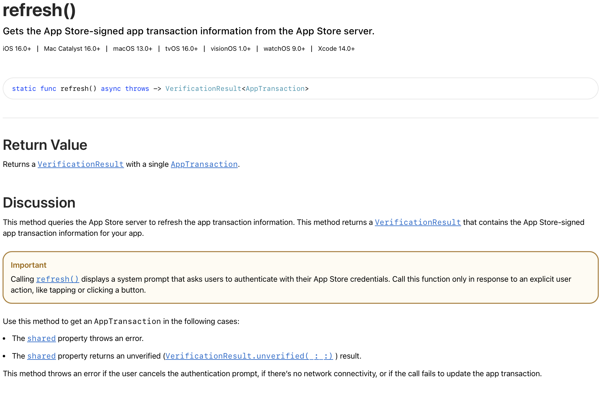Click the refresh() page title
The image size is (608, 406).
(x=39, y=10)
